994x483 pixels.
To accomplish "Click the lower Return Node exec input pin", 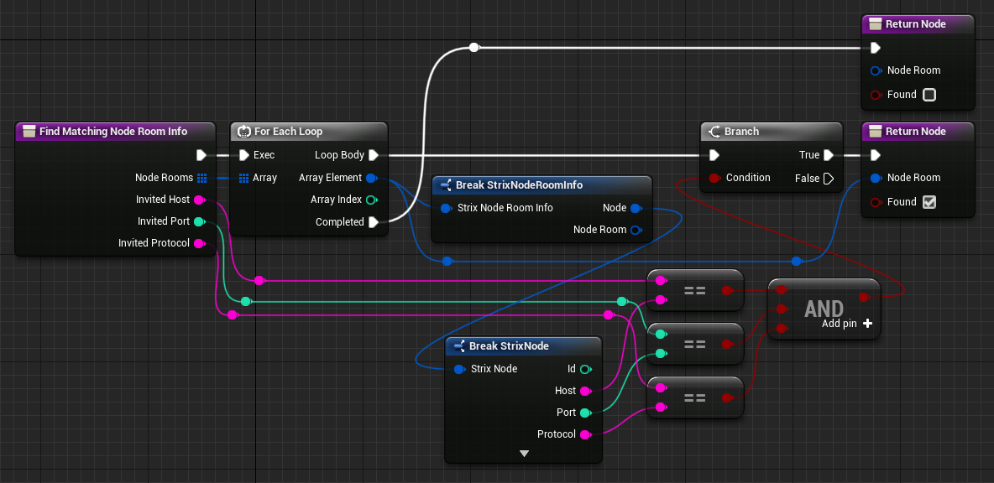I will (x=876, y=155).
